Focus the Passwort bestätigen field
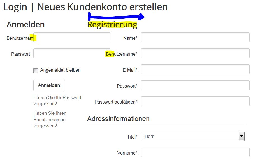253x159 pixels. point(195,101)
